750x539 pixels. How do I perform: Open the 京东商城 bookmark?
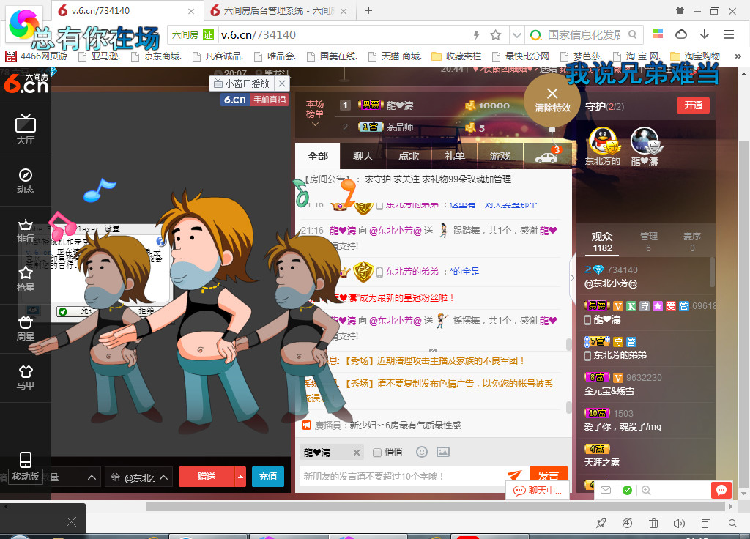click(157, 56)
